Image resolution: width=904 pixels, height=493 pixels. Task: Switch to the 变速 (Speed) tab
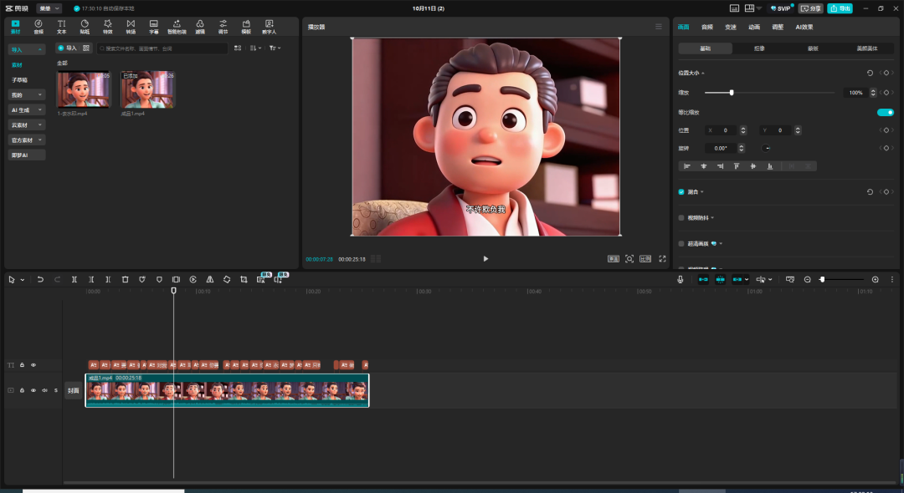tap(730, 27)
